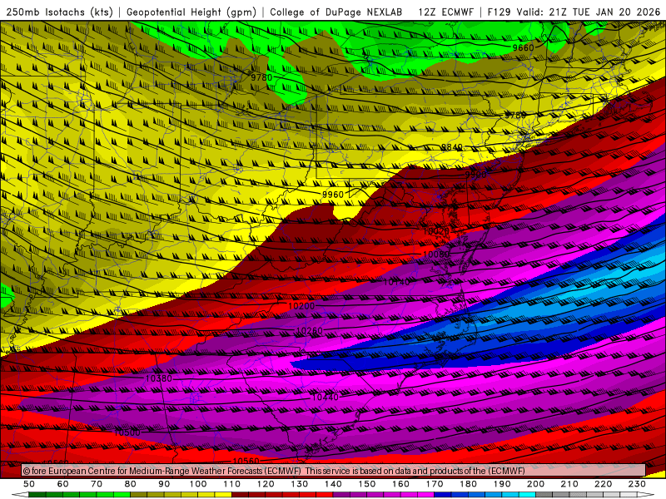This screenshot has width=666, height=499.
Task: Click the 10380 height contour label
Action: tap(159, 378)
